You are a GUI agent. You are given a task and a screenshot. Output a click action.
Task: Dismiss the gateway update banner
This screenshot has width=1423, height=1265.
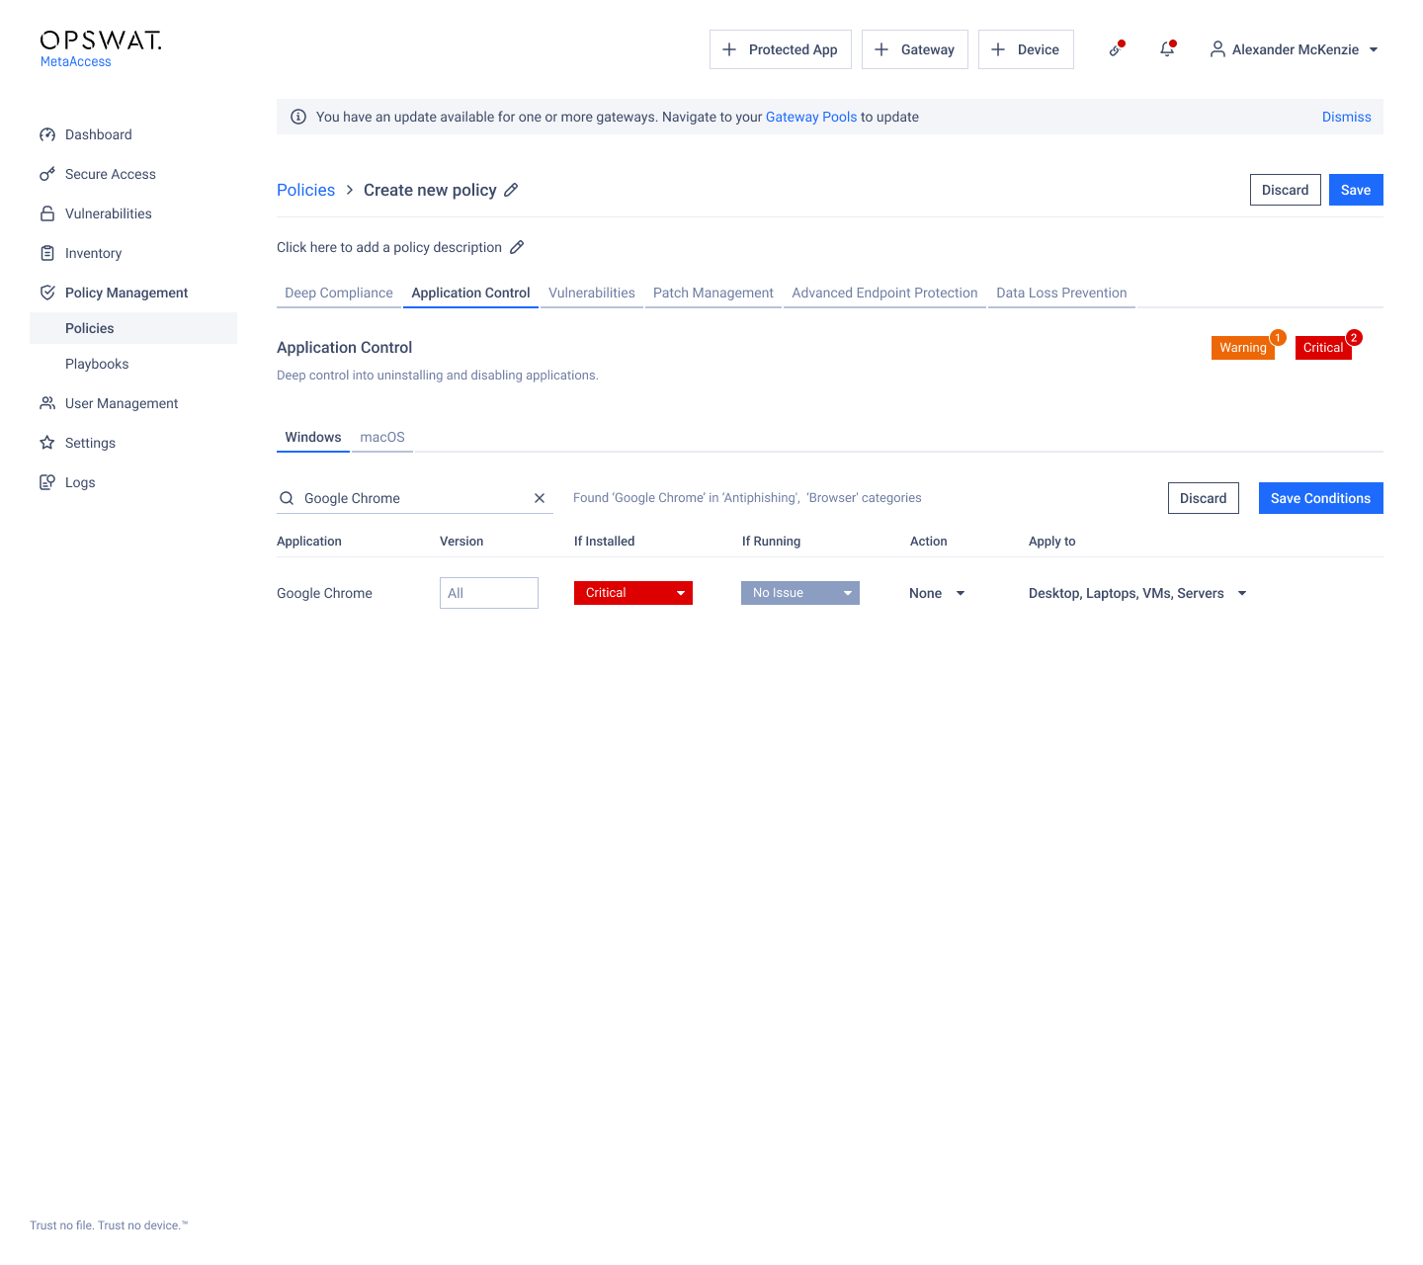click(x=1346, y=117)
